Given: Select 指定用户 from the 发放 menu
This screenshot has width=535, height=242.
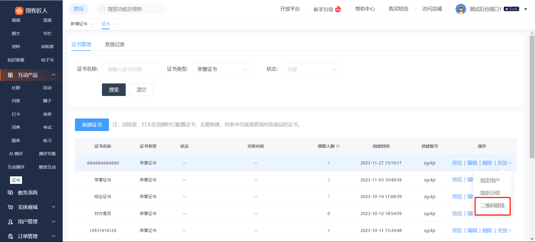Looking at the screenshot, I should point(490,181).
